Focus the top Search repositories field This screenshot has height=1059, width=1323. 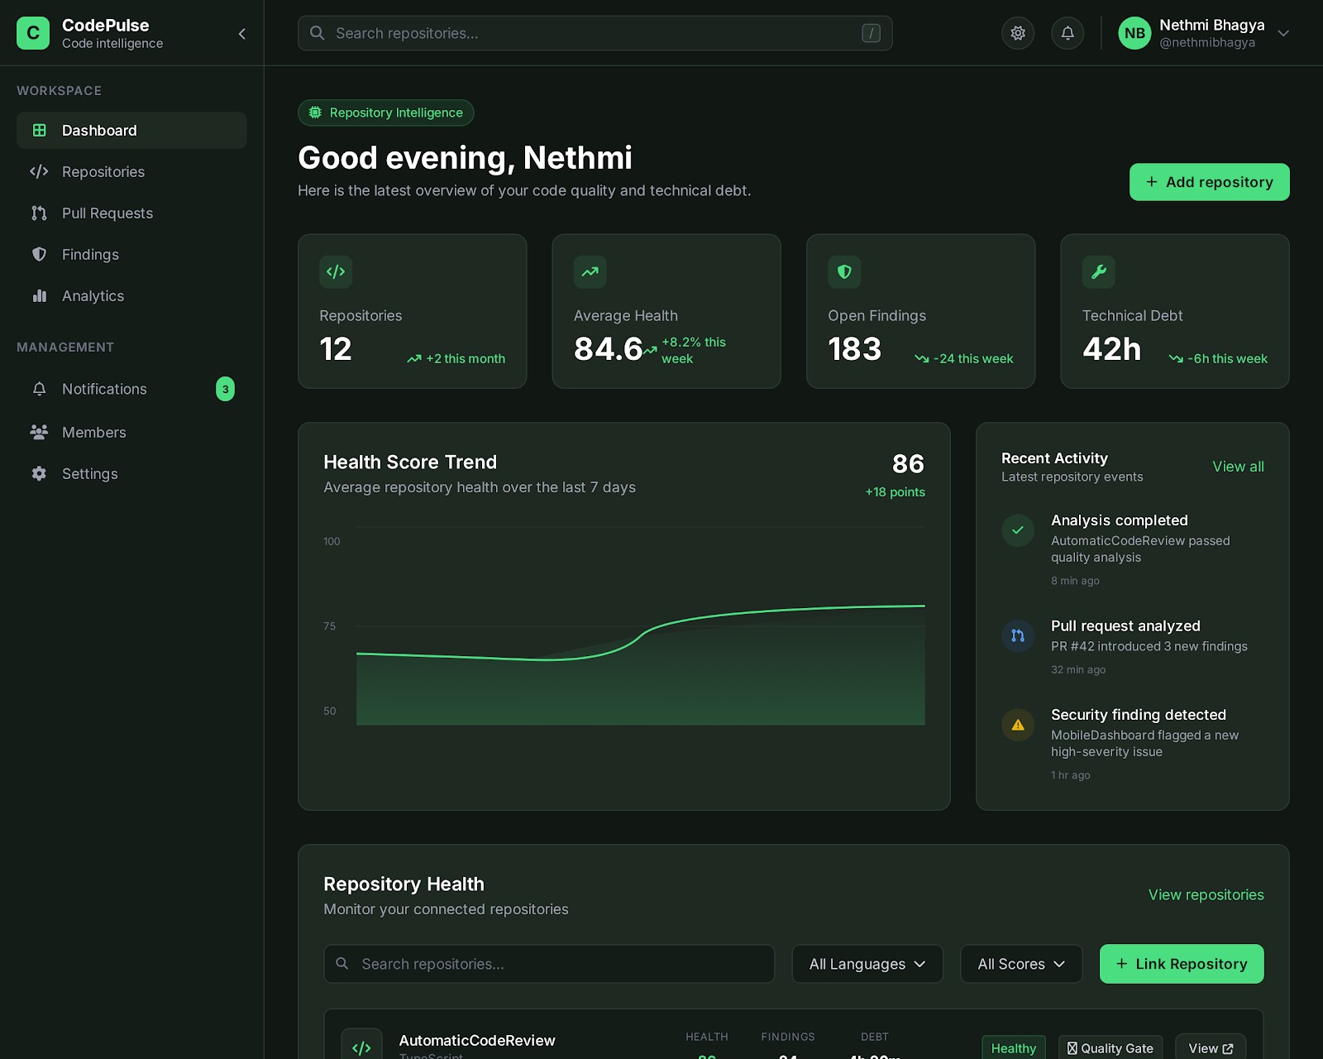pos(595,33)
